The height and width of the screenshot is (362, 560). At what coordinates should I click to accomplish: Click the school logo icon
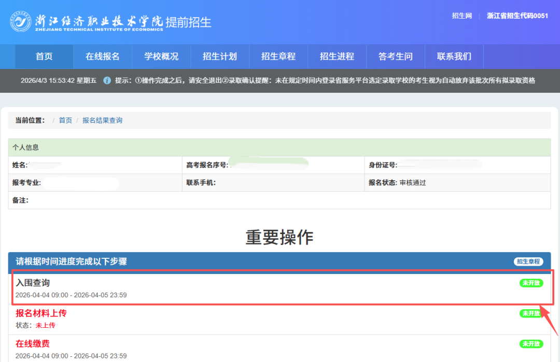tap(20, 21)
